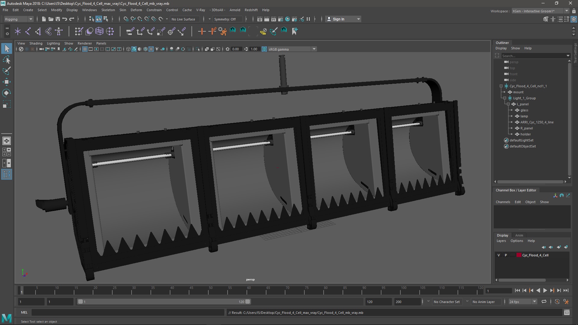Viewport: 578px width, 325px height.
Task: Activate the Lasso select tool
Action: coord(7,60)
